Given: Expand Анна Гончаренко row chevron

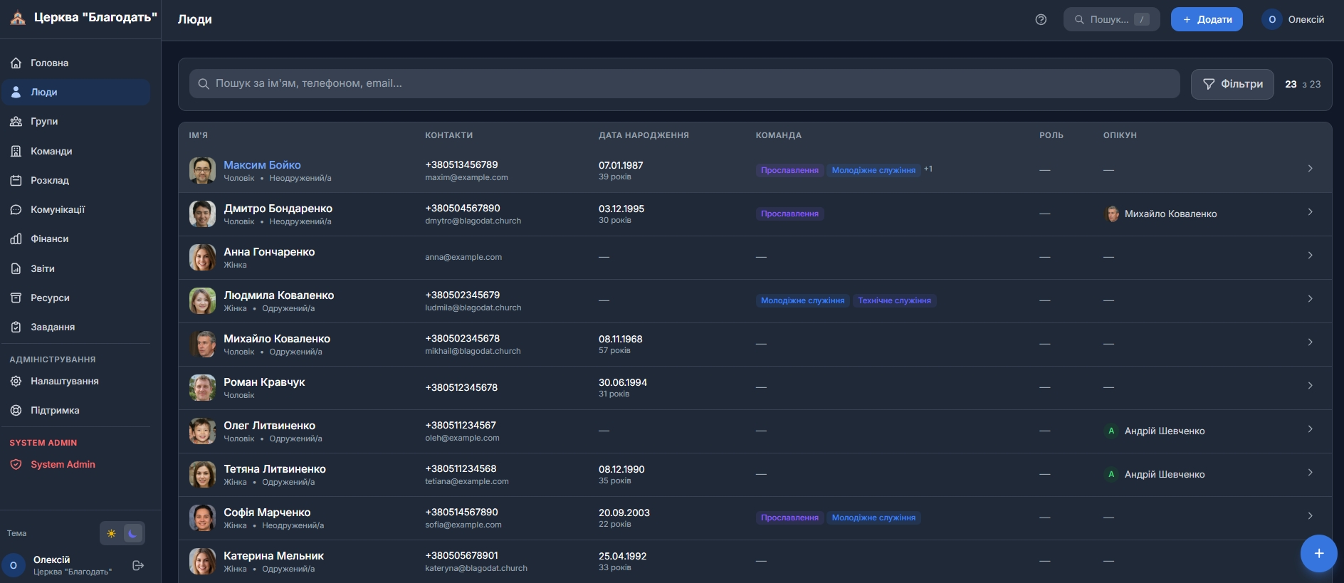Looking at the screenshot, I should tap(1310, 256).
